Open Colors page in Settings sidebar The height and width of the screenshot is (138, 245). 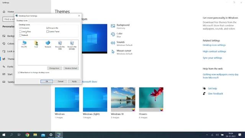[11, 43]
